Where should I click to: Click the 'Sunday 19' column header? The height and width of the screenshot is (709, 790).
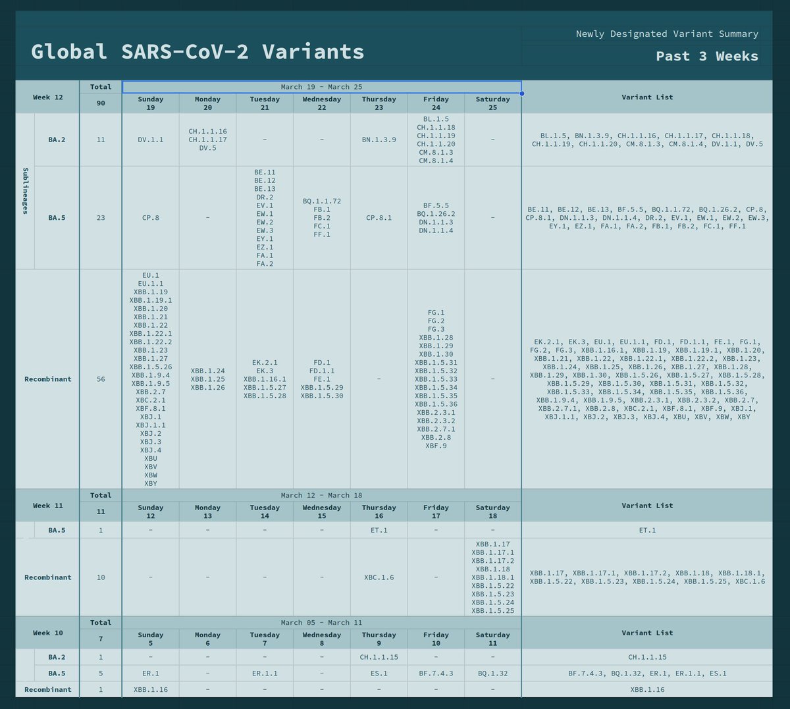pos(151,103)
